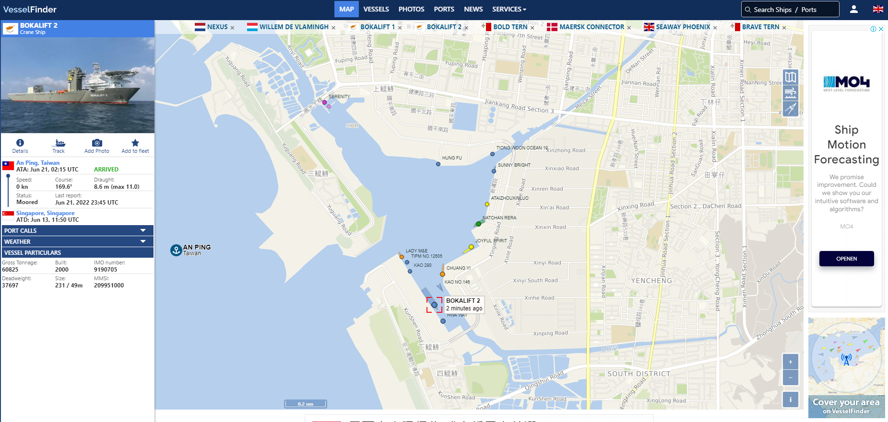Viewport: 888px width, 422px height.
Task: Open the user account icon
Action: 854,9
